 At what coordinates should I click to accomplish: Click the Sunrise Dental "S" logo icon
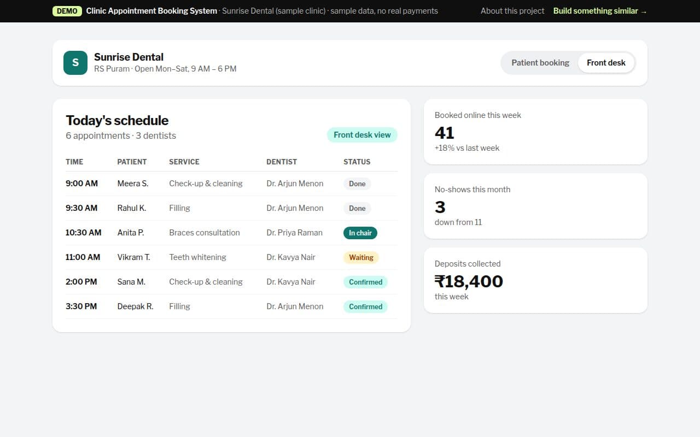coord(75,63)
